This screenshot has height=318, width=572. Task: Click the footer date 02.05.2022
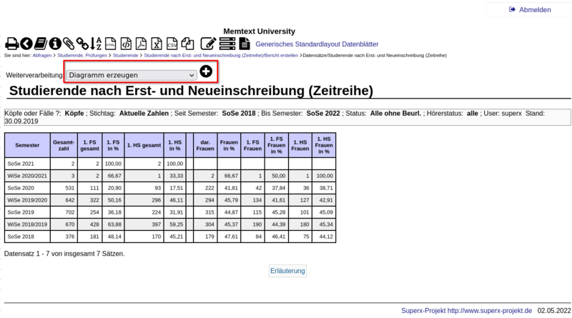554,311
